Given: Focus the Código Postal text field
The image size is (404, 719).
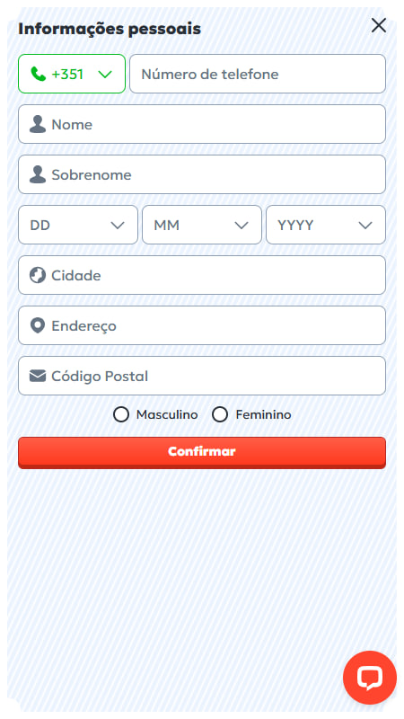Looking at the screenshot, I should [x=202, y=376].
